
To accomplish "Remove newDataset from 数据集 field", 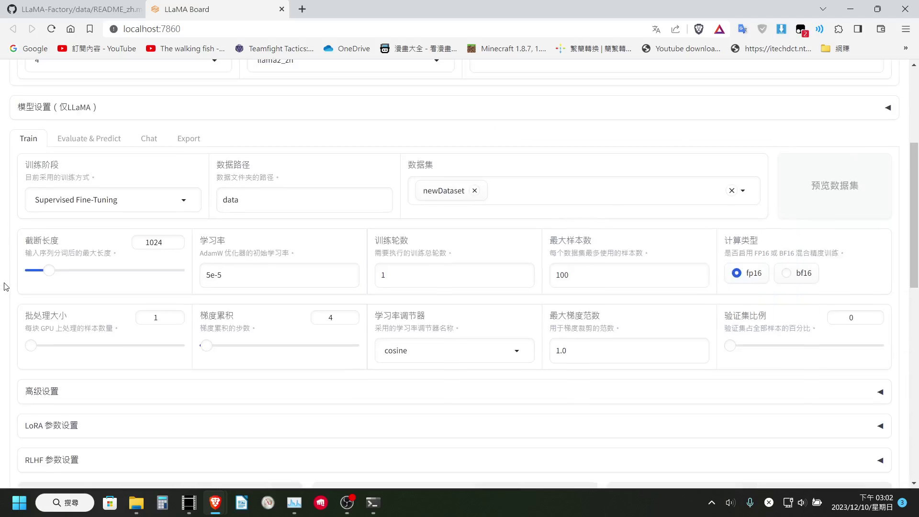I will [475, 191].
